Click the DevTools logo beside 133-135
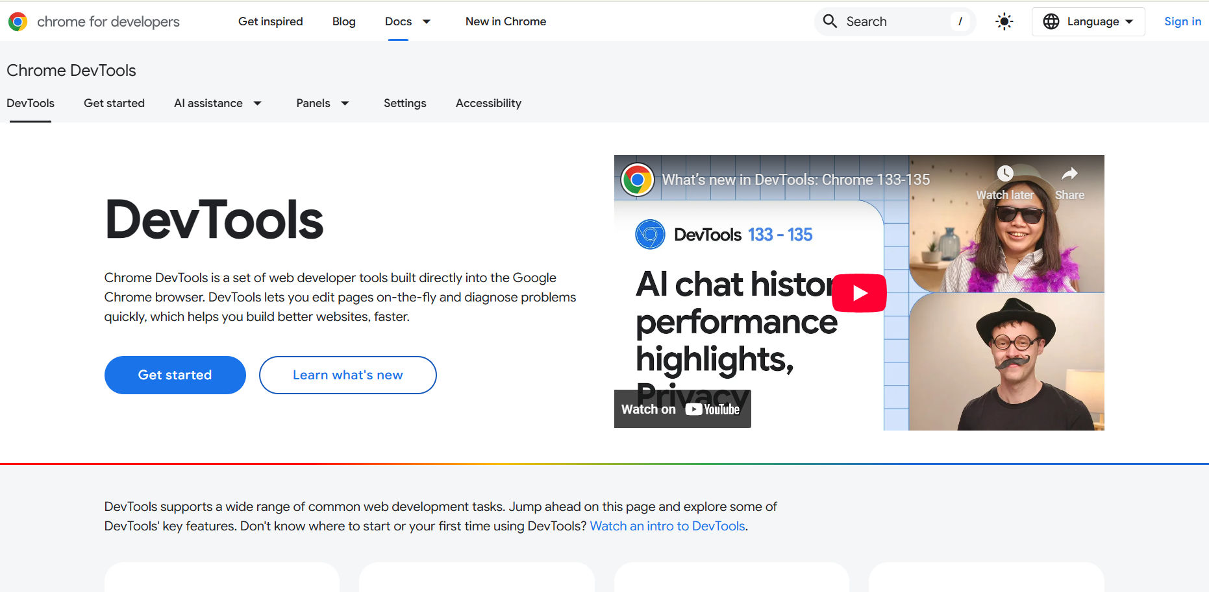Image resolution: width=1209 pixels, height=592 pixels. coord(649,234)
